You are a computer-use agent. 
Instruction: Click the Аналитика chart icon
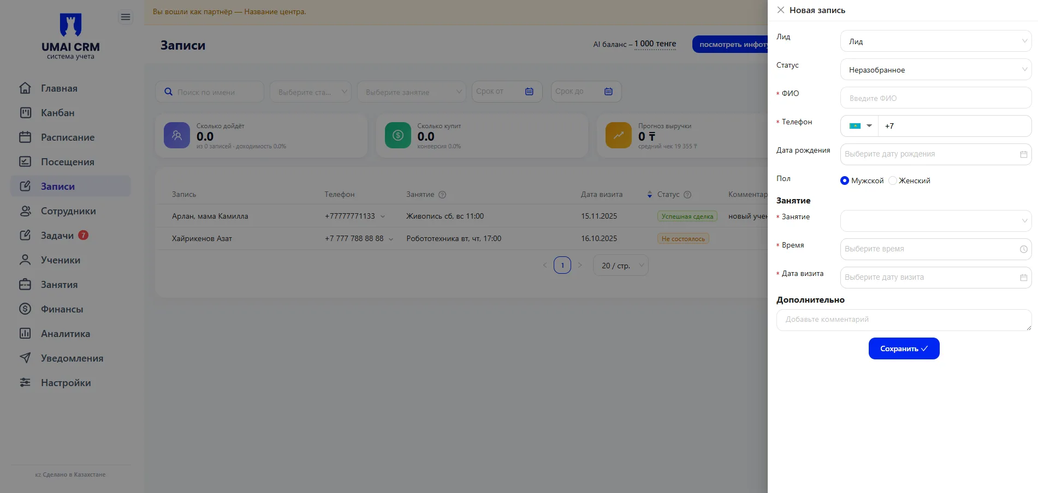tap(25, 333)
